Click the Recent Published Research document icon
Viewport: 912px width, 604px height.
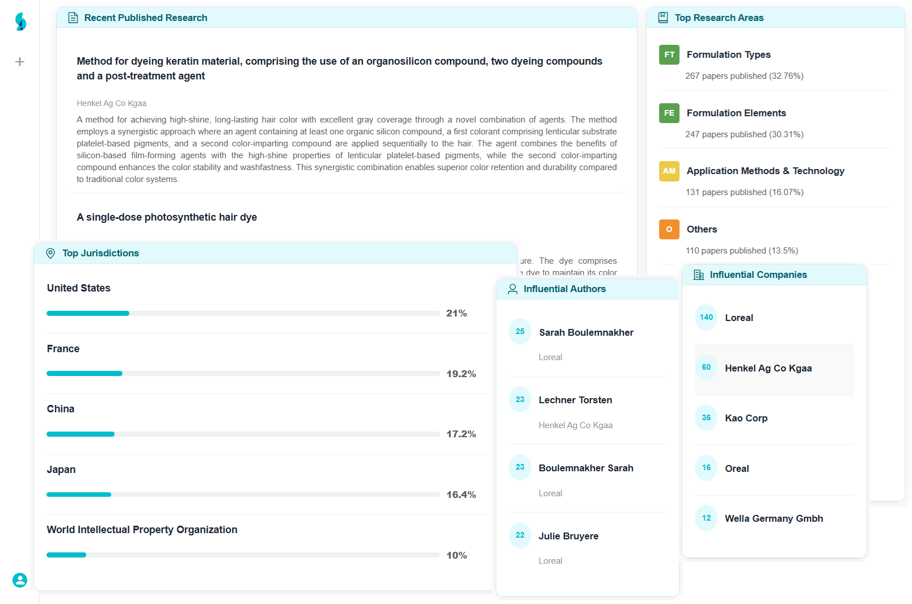(73, 18)
